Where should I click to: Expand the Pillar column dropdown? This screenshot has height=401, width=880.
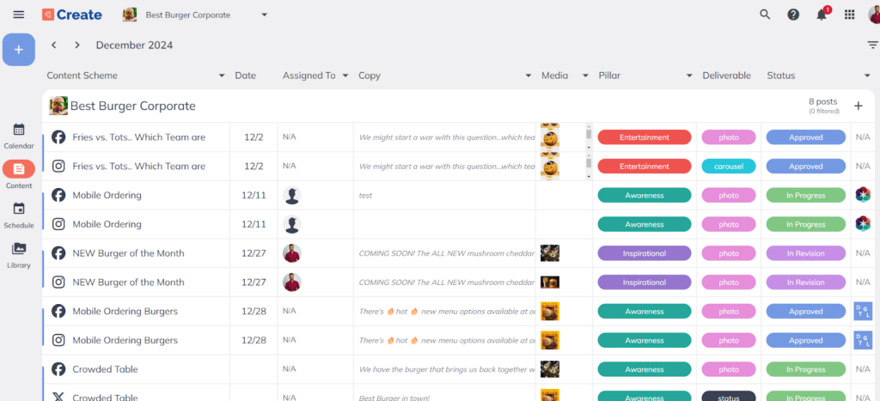689,76
